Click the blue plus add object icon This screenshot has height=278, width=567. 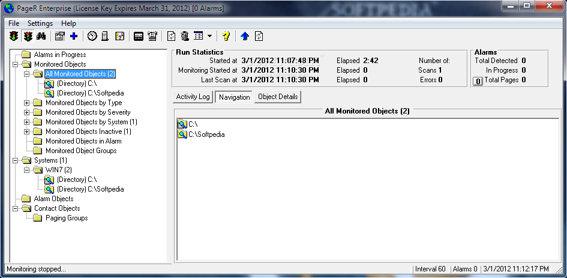[74, 36]
